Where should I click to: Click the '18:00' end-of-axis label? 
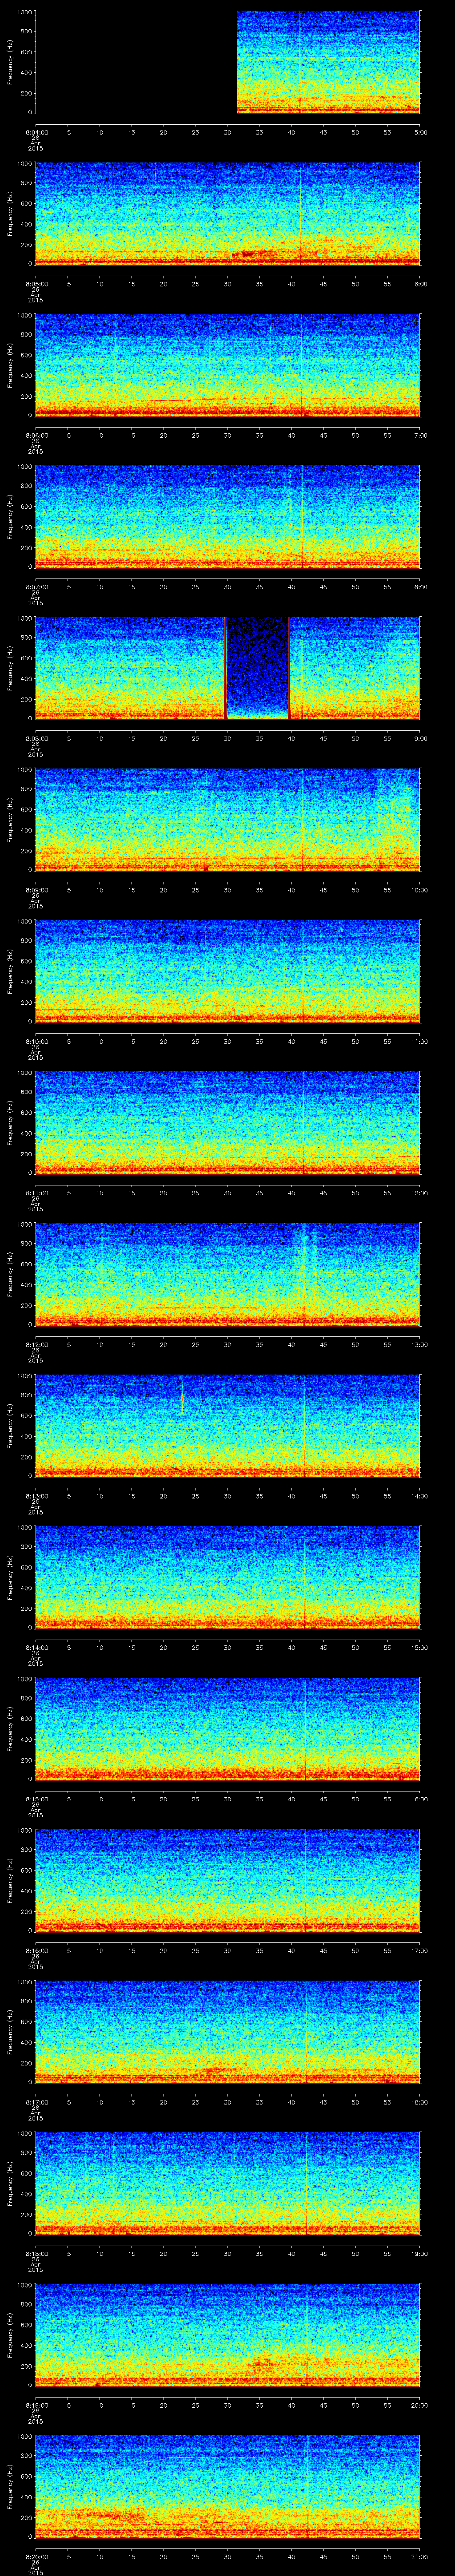coord(420,2101)
